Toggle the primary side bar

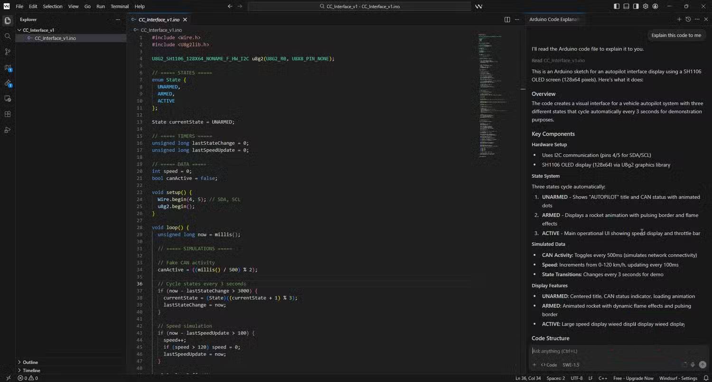coord(616,6)
